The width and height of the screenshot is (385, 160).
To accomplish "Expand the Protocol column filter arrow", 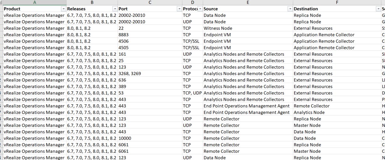I will 200,9.
